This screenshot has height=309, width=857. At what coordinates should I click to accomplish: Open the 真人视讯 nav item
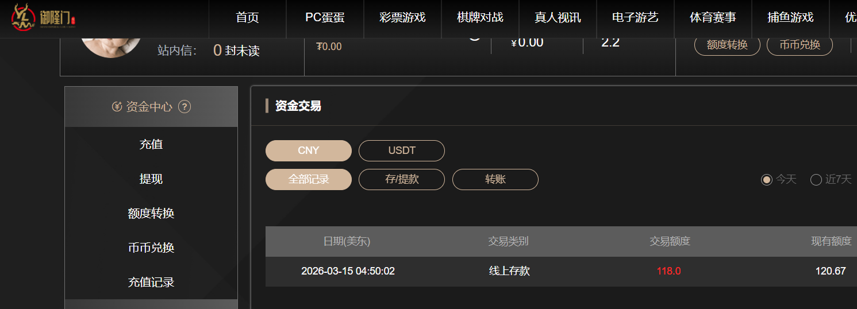(558, 17)
